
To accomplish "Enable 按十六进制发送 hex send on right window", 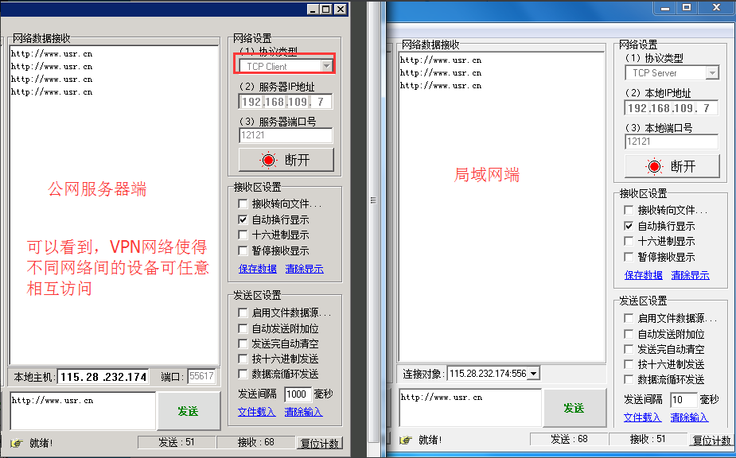I will click(628, 364).
